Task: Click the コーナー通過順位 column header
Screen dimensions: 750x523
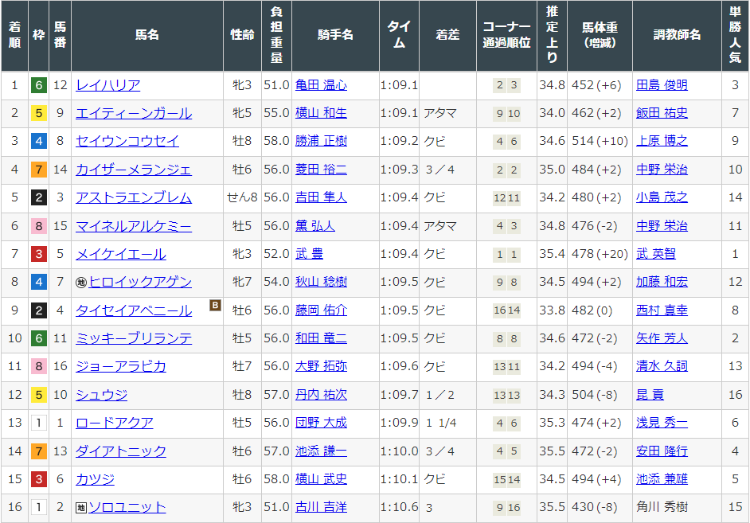Action: point(506,36)
